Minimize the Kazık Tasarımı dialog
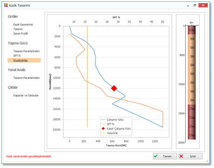The height and width of the screenshot is (168, 214). tap(188, 6)
